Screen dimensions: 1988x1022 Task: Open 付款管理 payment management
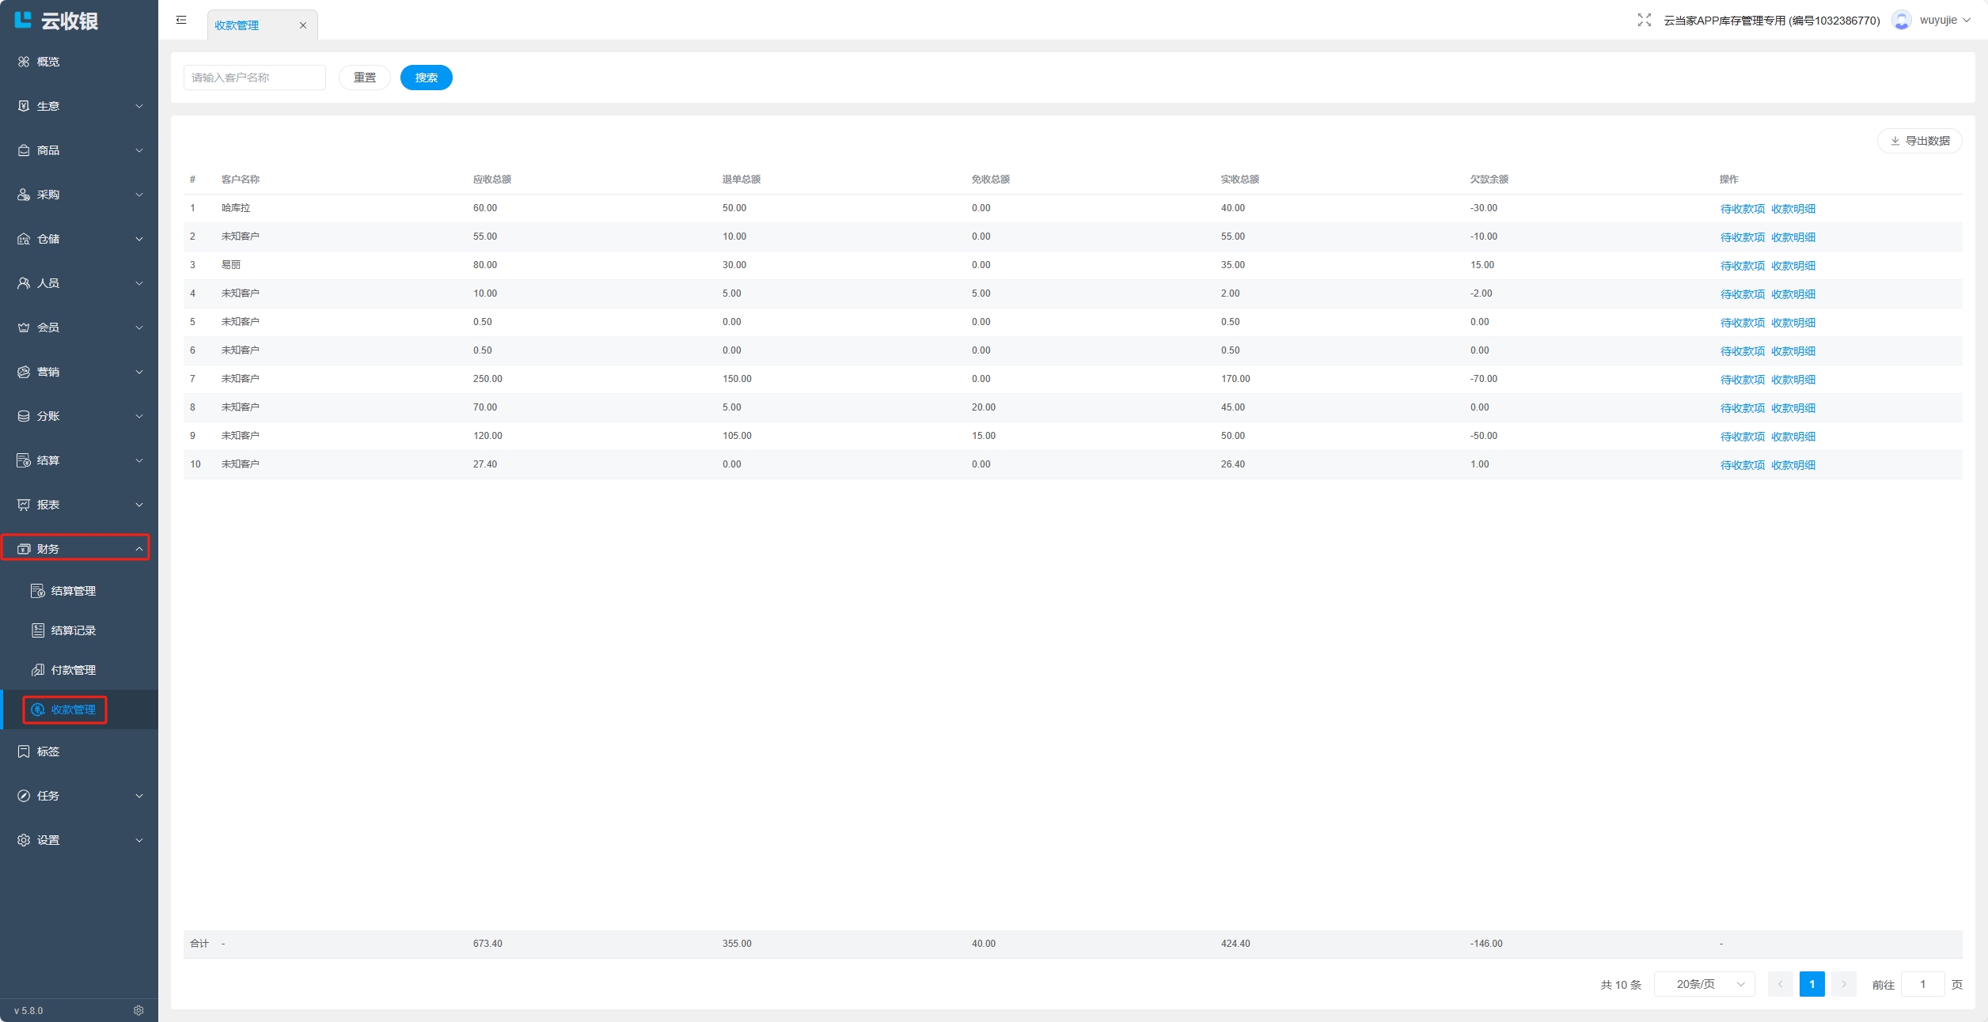(x=73, y=670)
